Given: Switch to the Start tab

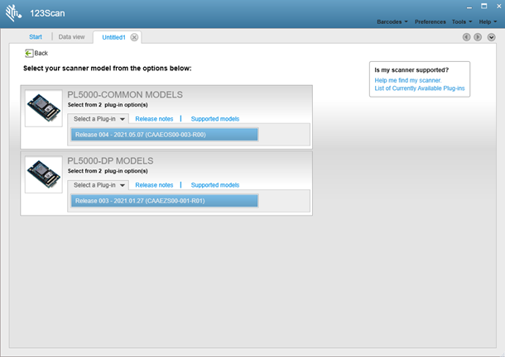Looking at the screenshot, I should (36, 37).
